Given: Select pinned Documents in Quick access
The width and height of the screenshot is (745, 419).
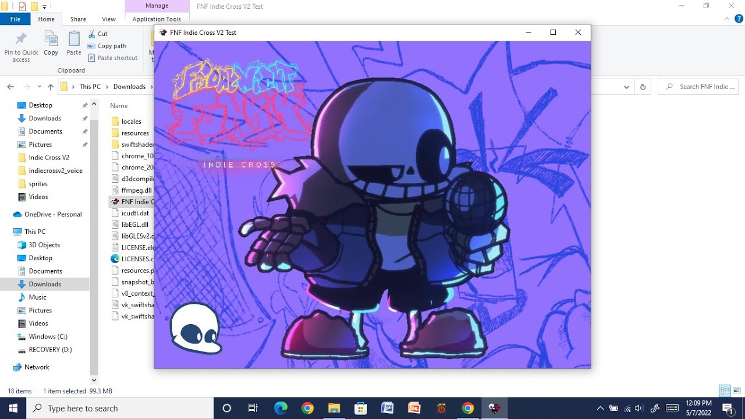Looking at the screenshot, I should [x=45, y=132].
